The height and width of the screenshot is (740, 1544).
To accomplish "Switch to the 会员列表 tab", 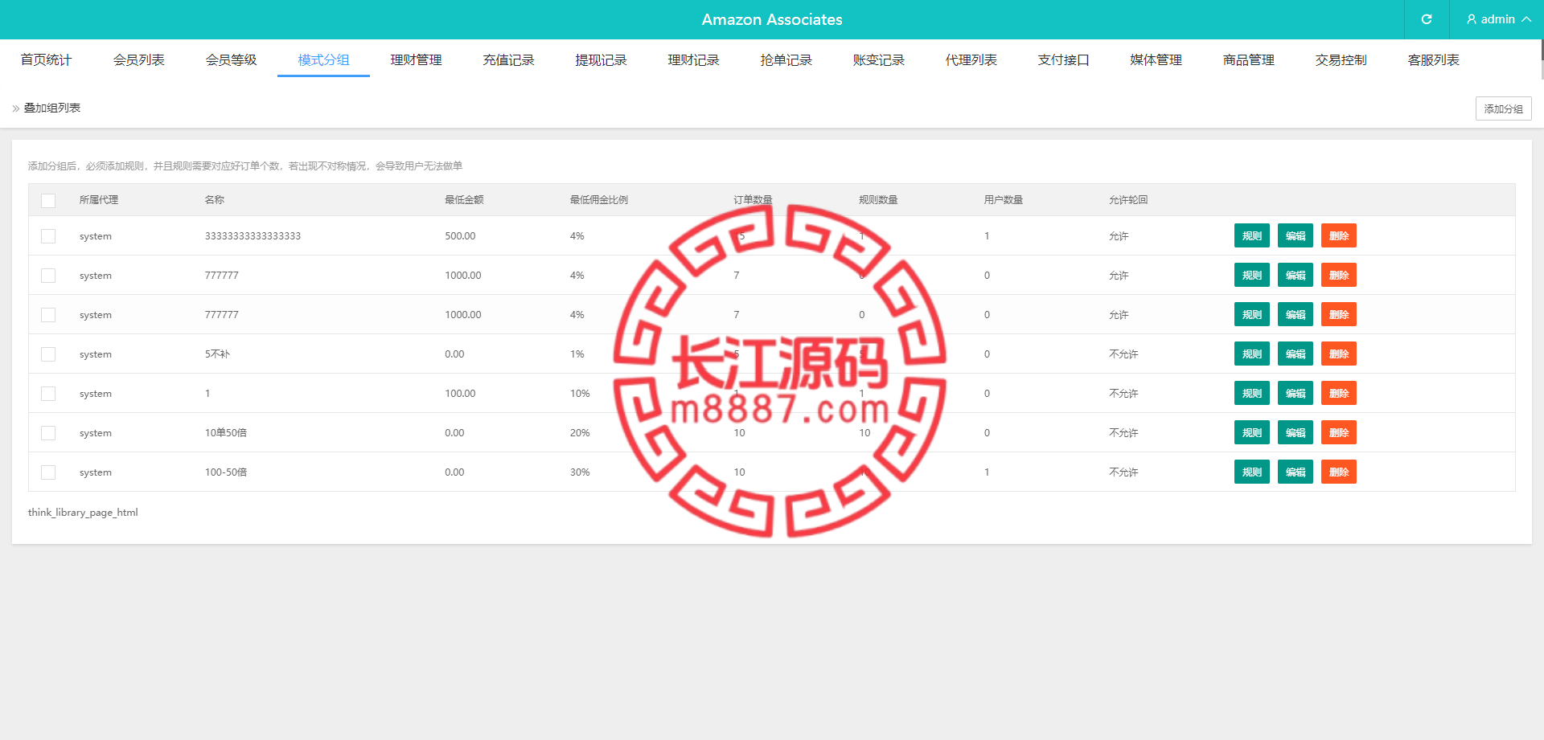I will pos(138,60).
